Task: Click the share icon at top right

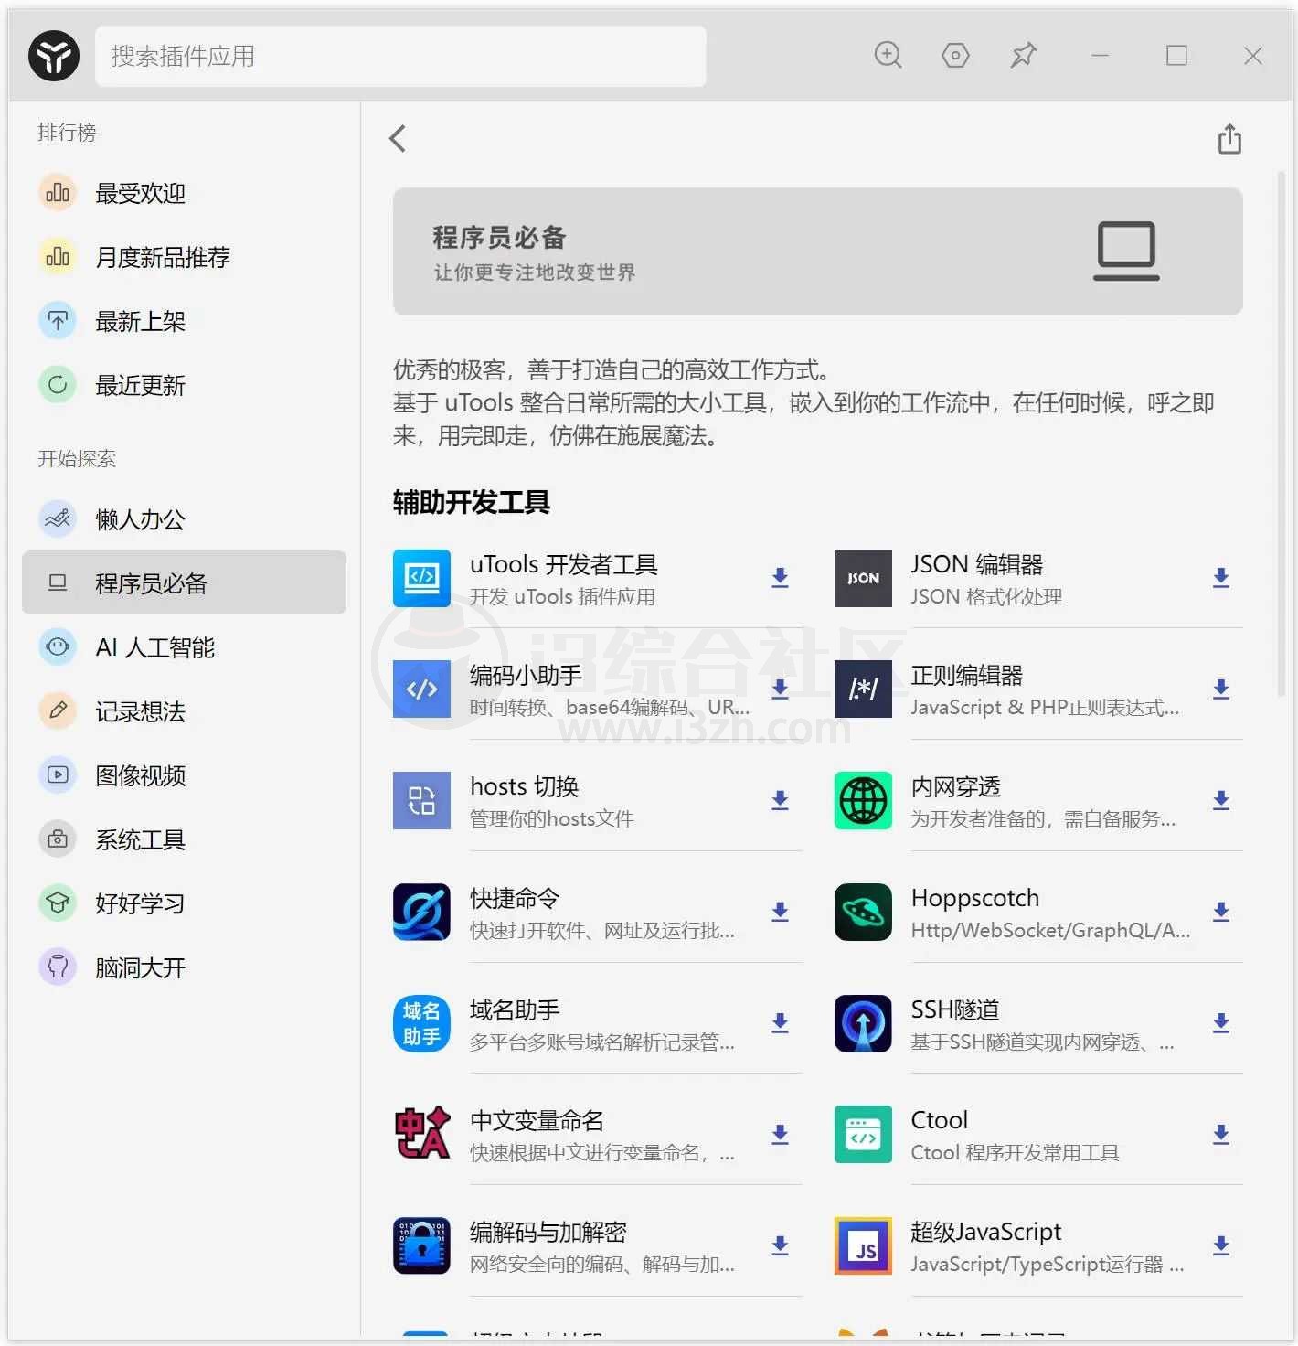Action: [1229, 139]
